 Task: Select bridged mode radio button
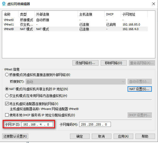(7, 75)
